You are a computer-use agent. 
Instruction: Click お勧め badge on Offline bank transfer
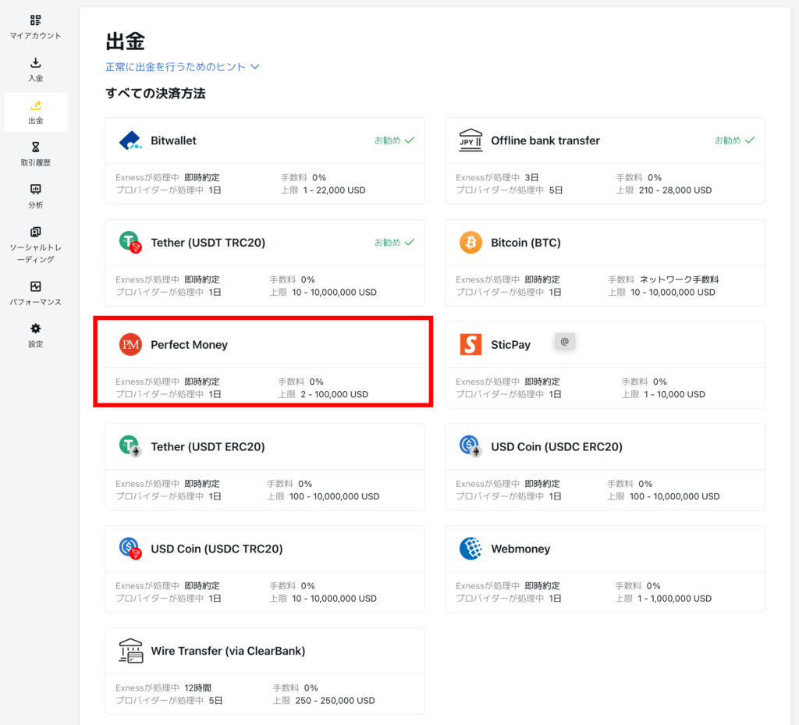(x=734, y=140)
